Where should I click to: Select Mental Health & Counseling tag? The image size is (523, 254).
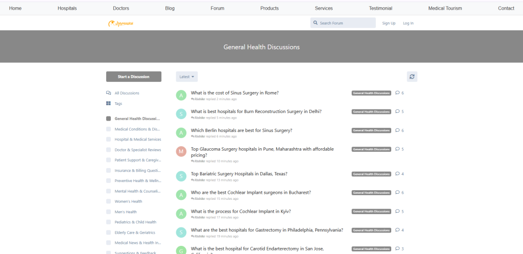[x=133, y=191]
